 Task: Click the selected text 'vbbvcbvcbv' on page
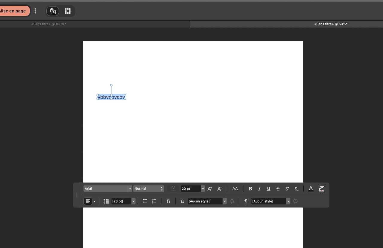(x=111, y=97)
